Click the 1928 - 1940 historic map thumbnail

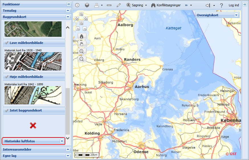pos(33,61)
